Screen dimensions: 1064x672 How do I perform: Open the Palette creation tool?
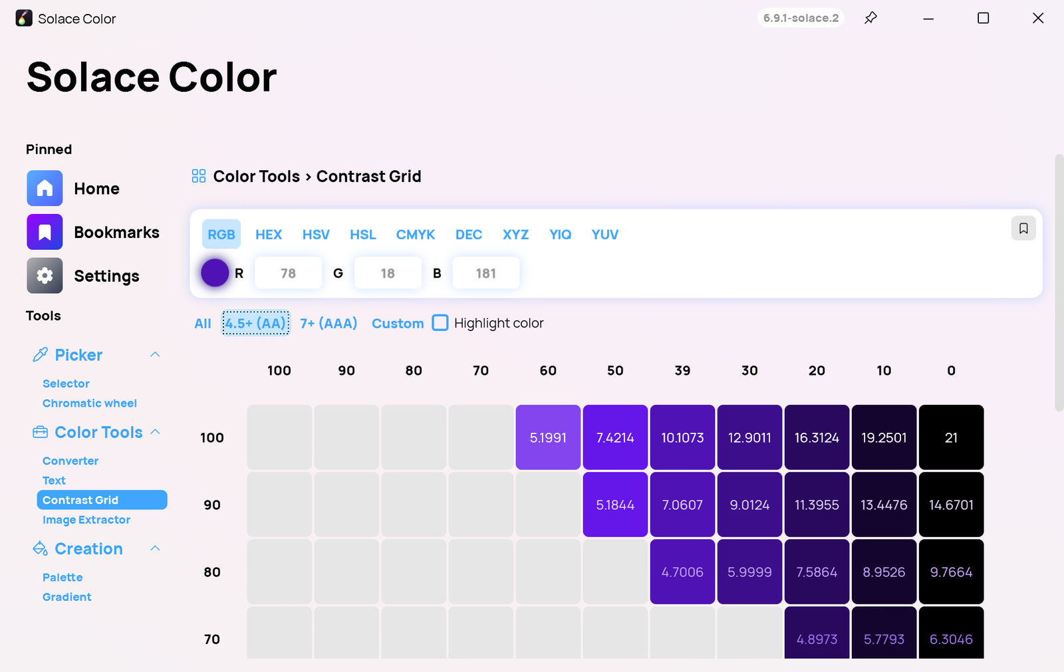(x=63, y=578)
